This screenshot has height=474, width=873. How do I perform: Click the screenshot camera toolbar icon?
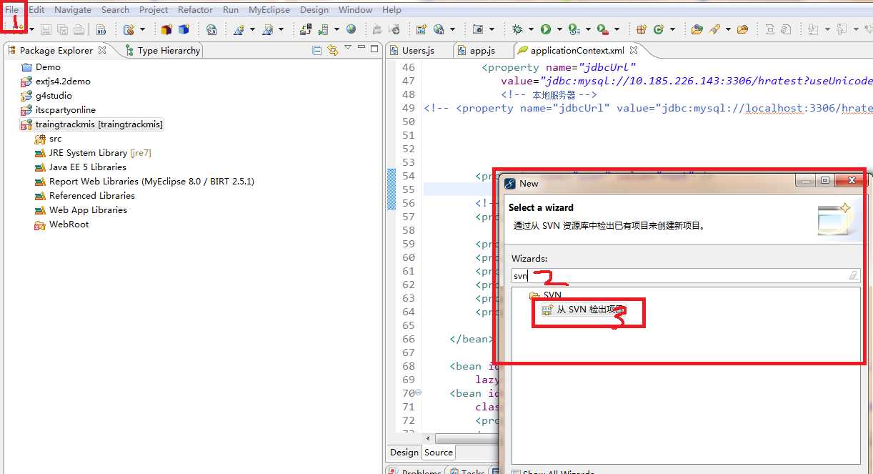tap(478, 29)
